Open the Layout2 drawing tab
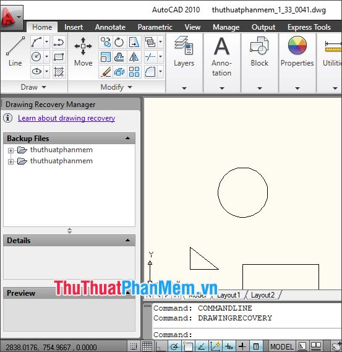342x352 pixels. 263,295
